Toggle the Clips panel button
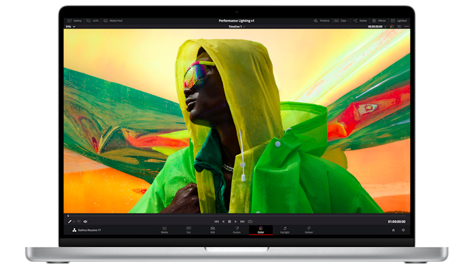 [340, 20]
